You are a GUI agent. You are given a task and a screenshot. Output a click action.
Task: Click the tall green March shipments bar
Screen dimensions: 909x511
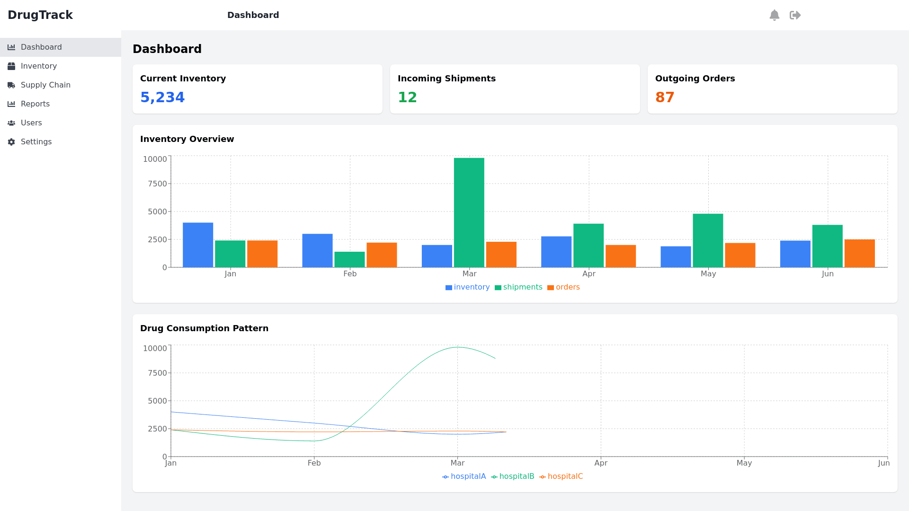point(469,212)
